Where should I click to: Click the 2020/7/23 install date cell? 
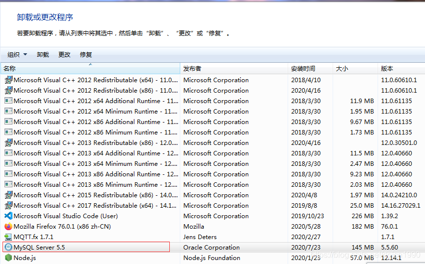(306, 247)
